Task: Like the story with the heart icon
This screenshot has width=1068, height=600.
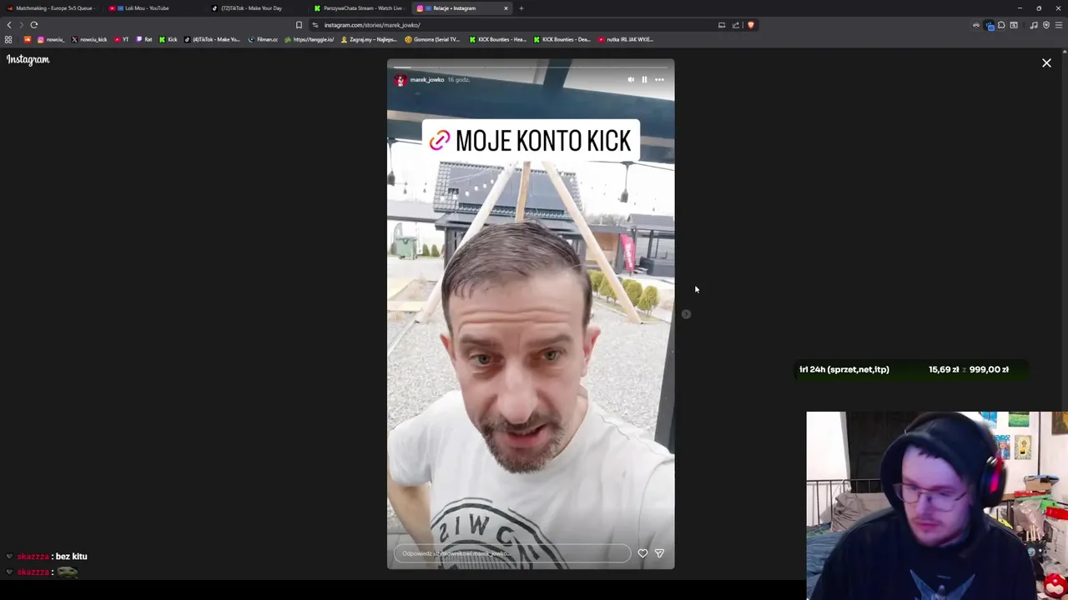Action: (642, 553)
